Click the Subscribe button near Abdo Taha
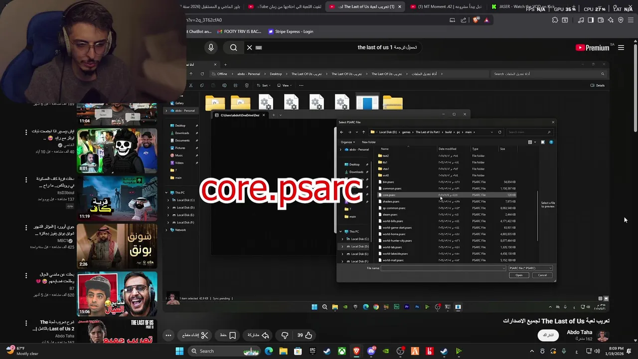The width and height of the screenshot is (638, 359). pyautogui.click(x=548, y=335)
